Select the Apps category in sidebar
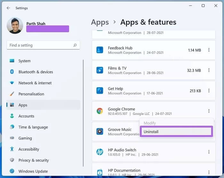The width and height of the screenshot is (224, 178). [43, 105]
